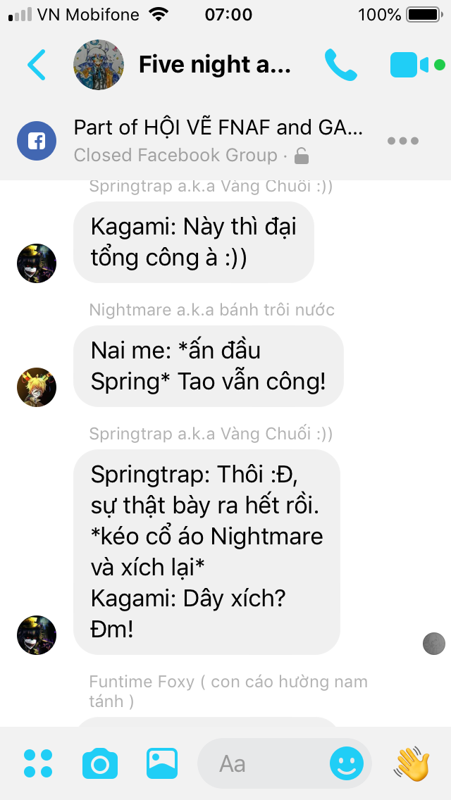
Task: Send a waving hand emoji
Action: coord(412,763)
